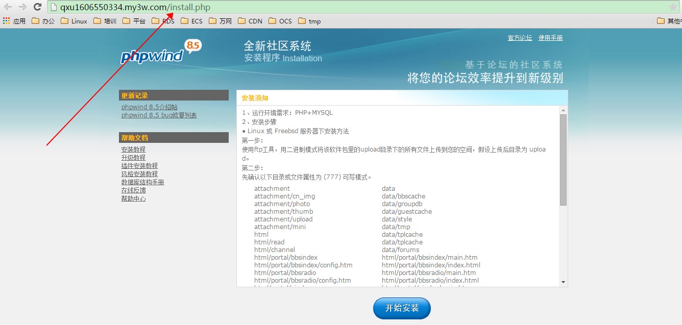Click the phpwind 8.5 logo
The height and width of the screenshot is (325, 682).
pyautogui.click(x=161, y=52)
